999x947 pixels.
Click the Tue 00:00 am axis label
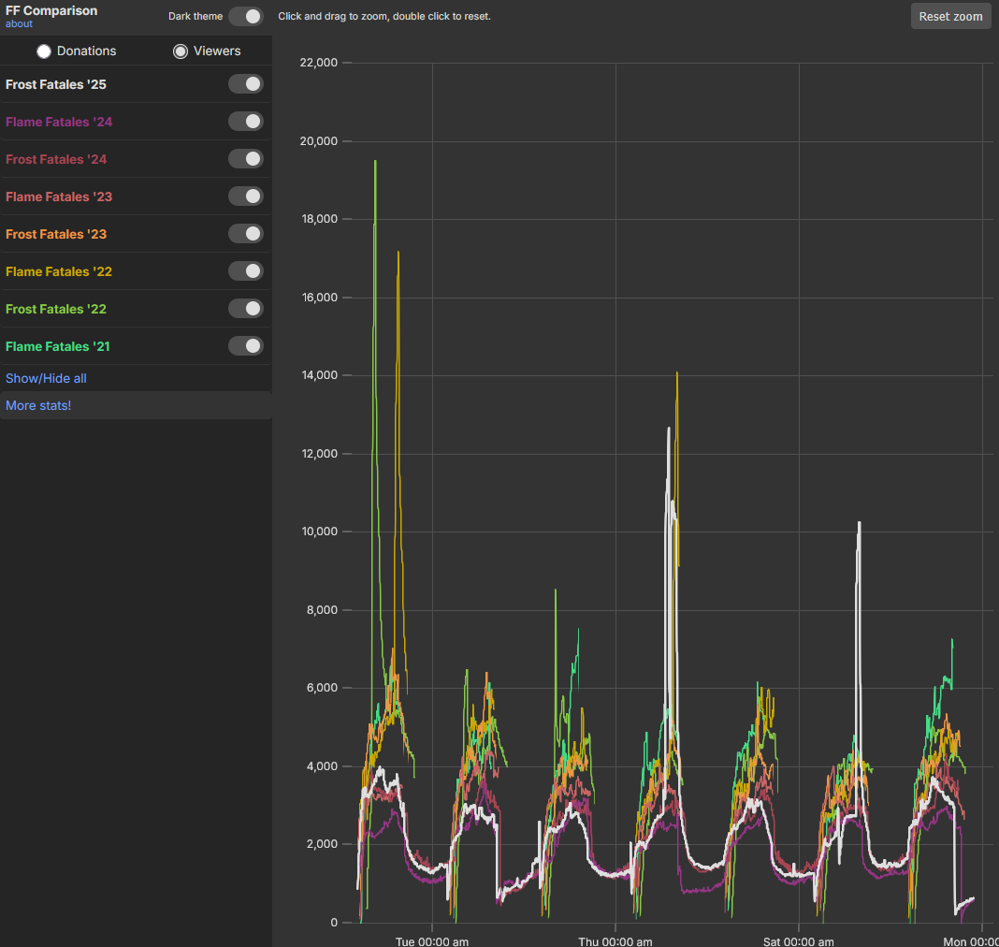click(x=432, y=941)
